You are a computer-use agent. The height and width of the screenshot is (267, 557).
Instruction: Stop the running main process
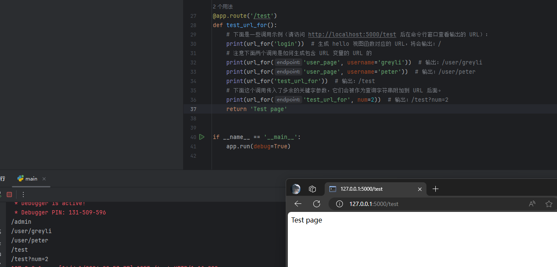point(9,195)
